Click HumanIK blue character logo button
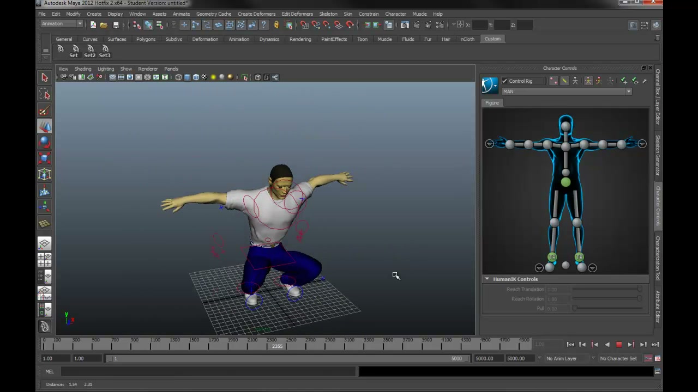Image resolution: width=698 pixels, height=392 pixels. [x=490, y=85]
